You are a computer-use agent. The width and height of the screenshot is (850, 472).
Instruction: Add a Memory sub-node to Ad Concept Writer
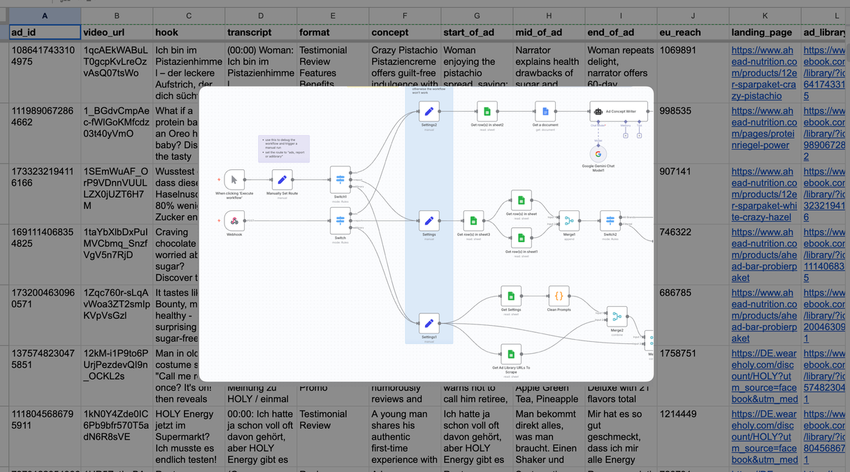[x=625, y=135]
